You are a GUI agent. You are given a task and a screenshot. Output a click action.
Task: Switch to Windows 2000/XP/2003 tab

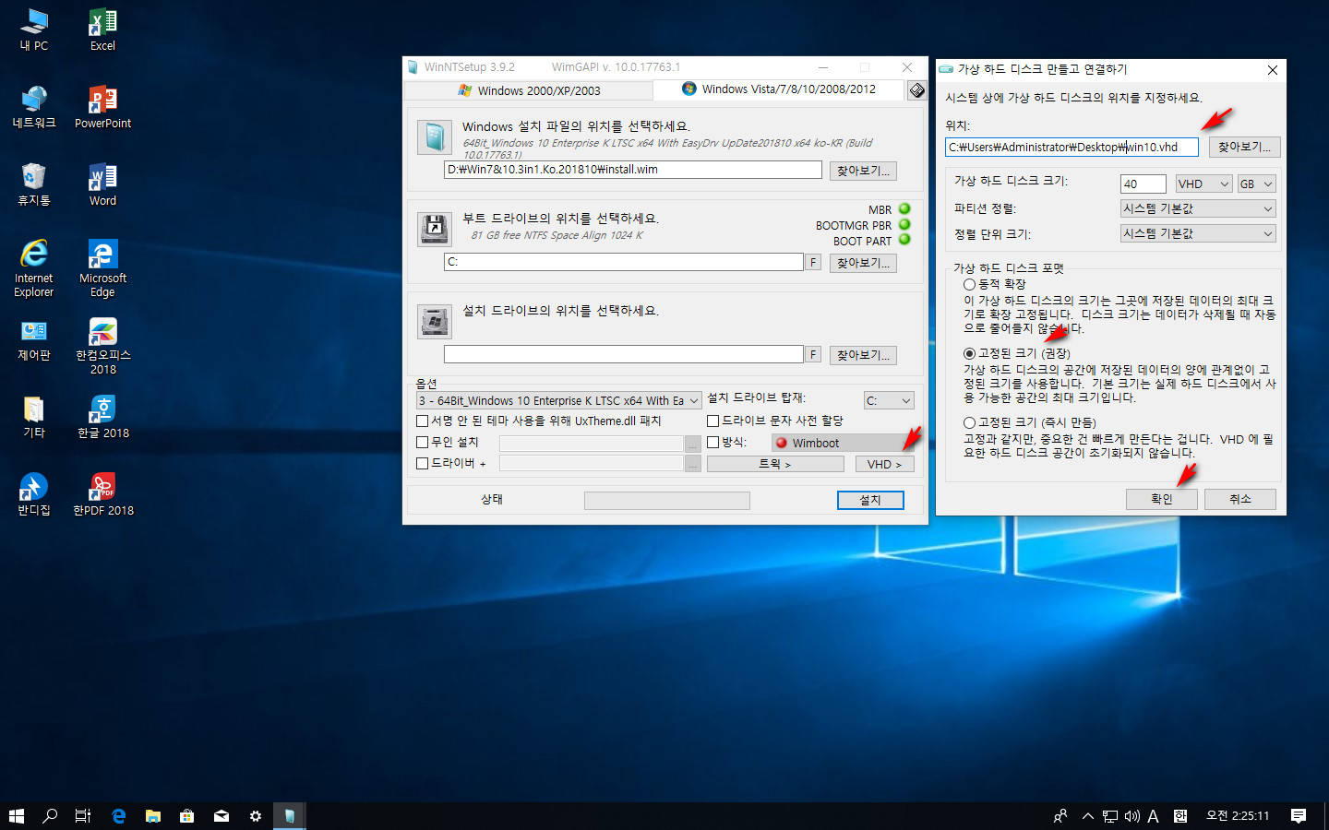529,90
